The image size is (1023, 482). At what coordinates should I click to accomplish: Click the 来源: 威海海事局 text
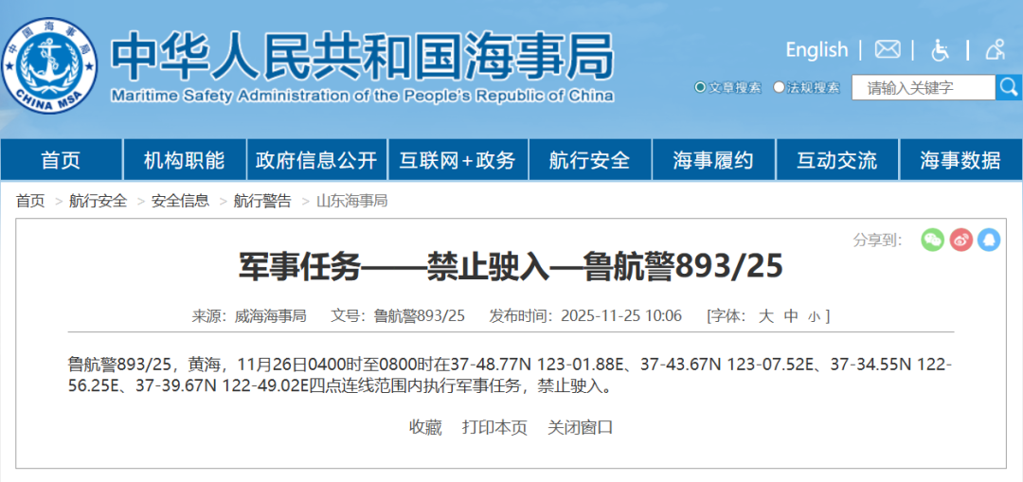pos(248,316)
